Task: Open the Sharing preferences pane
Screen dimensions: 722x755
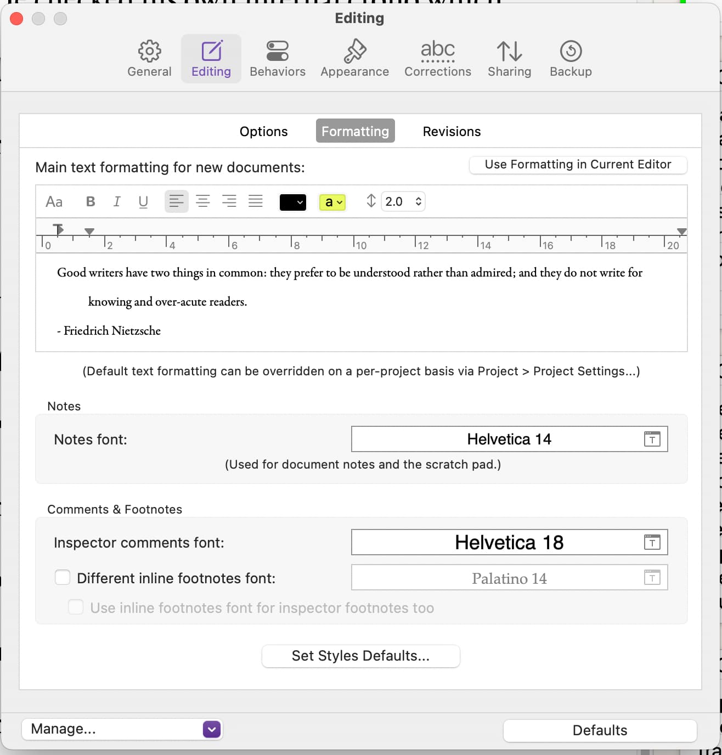Action: [510, 59]
